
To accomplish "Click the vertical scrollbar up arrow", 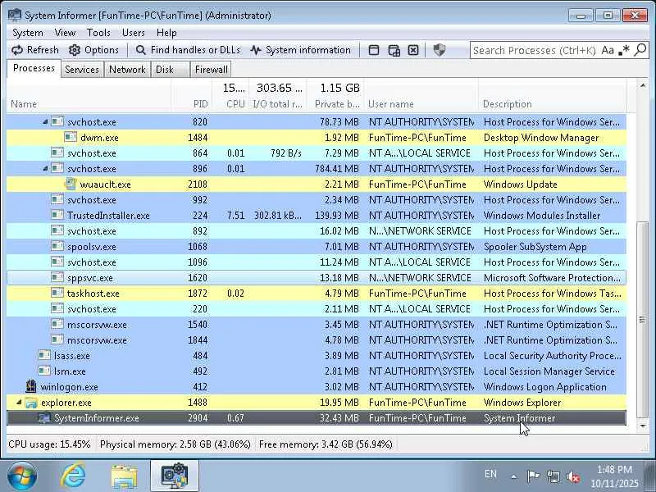I will (x=643, y=86).
